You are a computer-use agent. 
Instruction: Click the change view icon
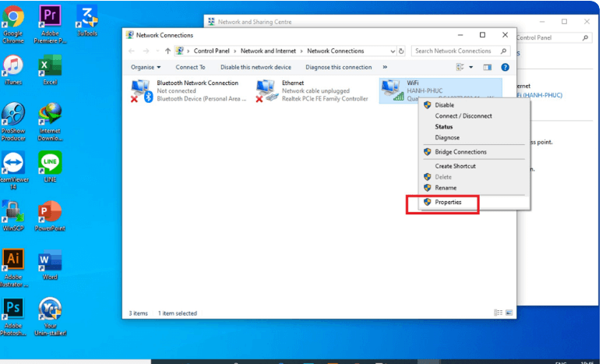[460, 67]
